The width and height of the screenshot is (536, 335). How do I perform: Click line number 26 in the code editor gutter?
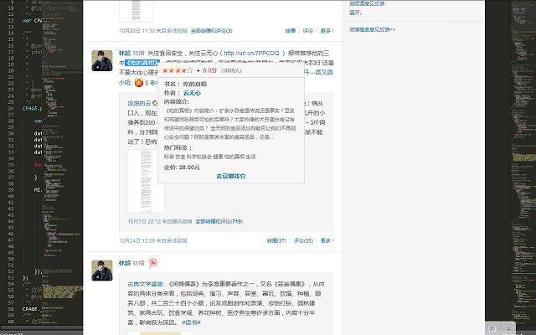pos(11,108)
